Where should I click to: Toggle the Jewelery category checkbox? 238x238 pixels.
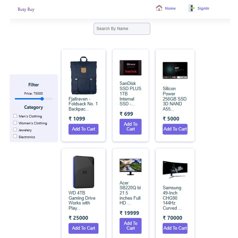(x=15, y=130)
